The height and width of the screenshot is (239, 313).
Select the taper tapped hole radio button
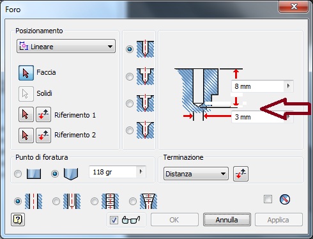[133, 201]
